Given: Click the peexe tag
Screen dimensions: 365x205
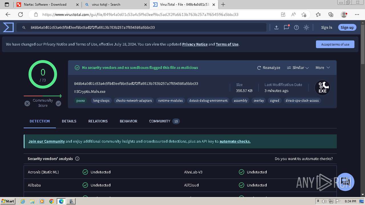Looking at the screenshot, I should tap(80, 101).
